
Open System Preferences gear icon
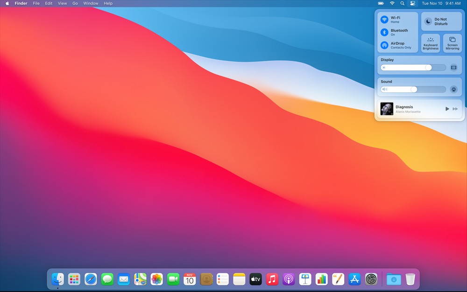click(x=371, y=279)
